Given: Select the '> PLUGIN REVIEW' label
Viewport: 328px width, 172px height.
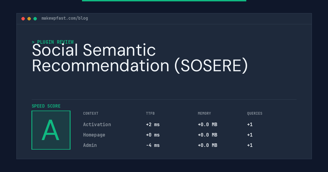Looking at the screenshot, I should pyautogui.click(x=53, y=42).
